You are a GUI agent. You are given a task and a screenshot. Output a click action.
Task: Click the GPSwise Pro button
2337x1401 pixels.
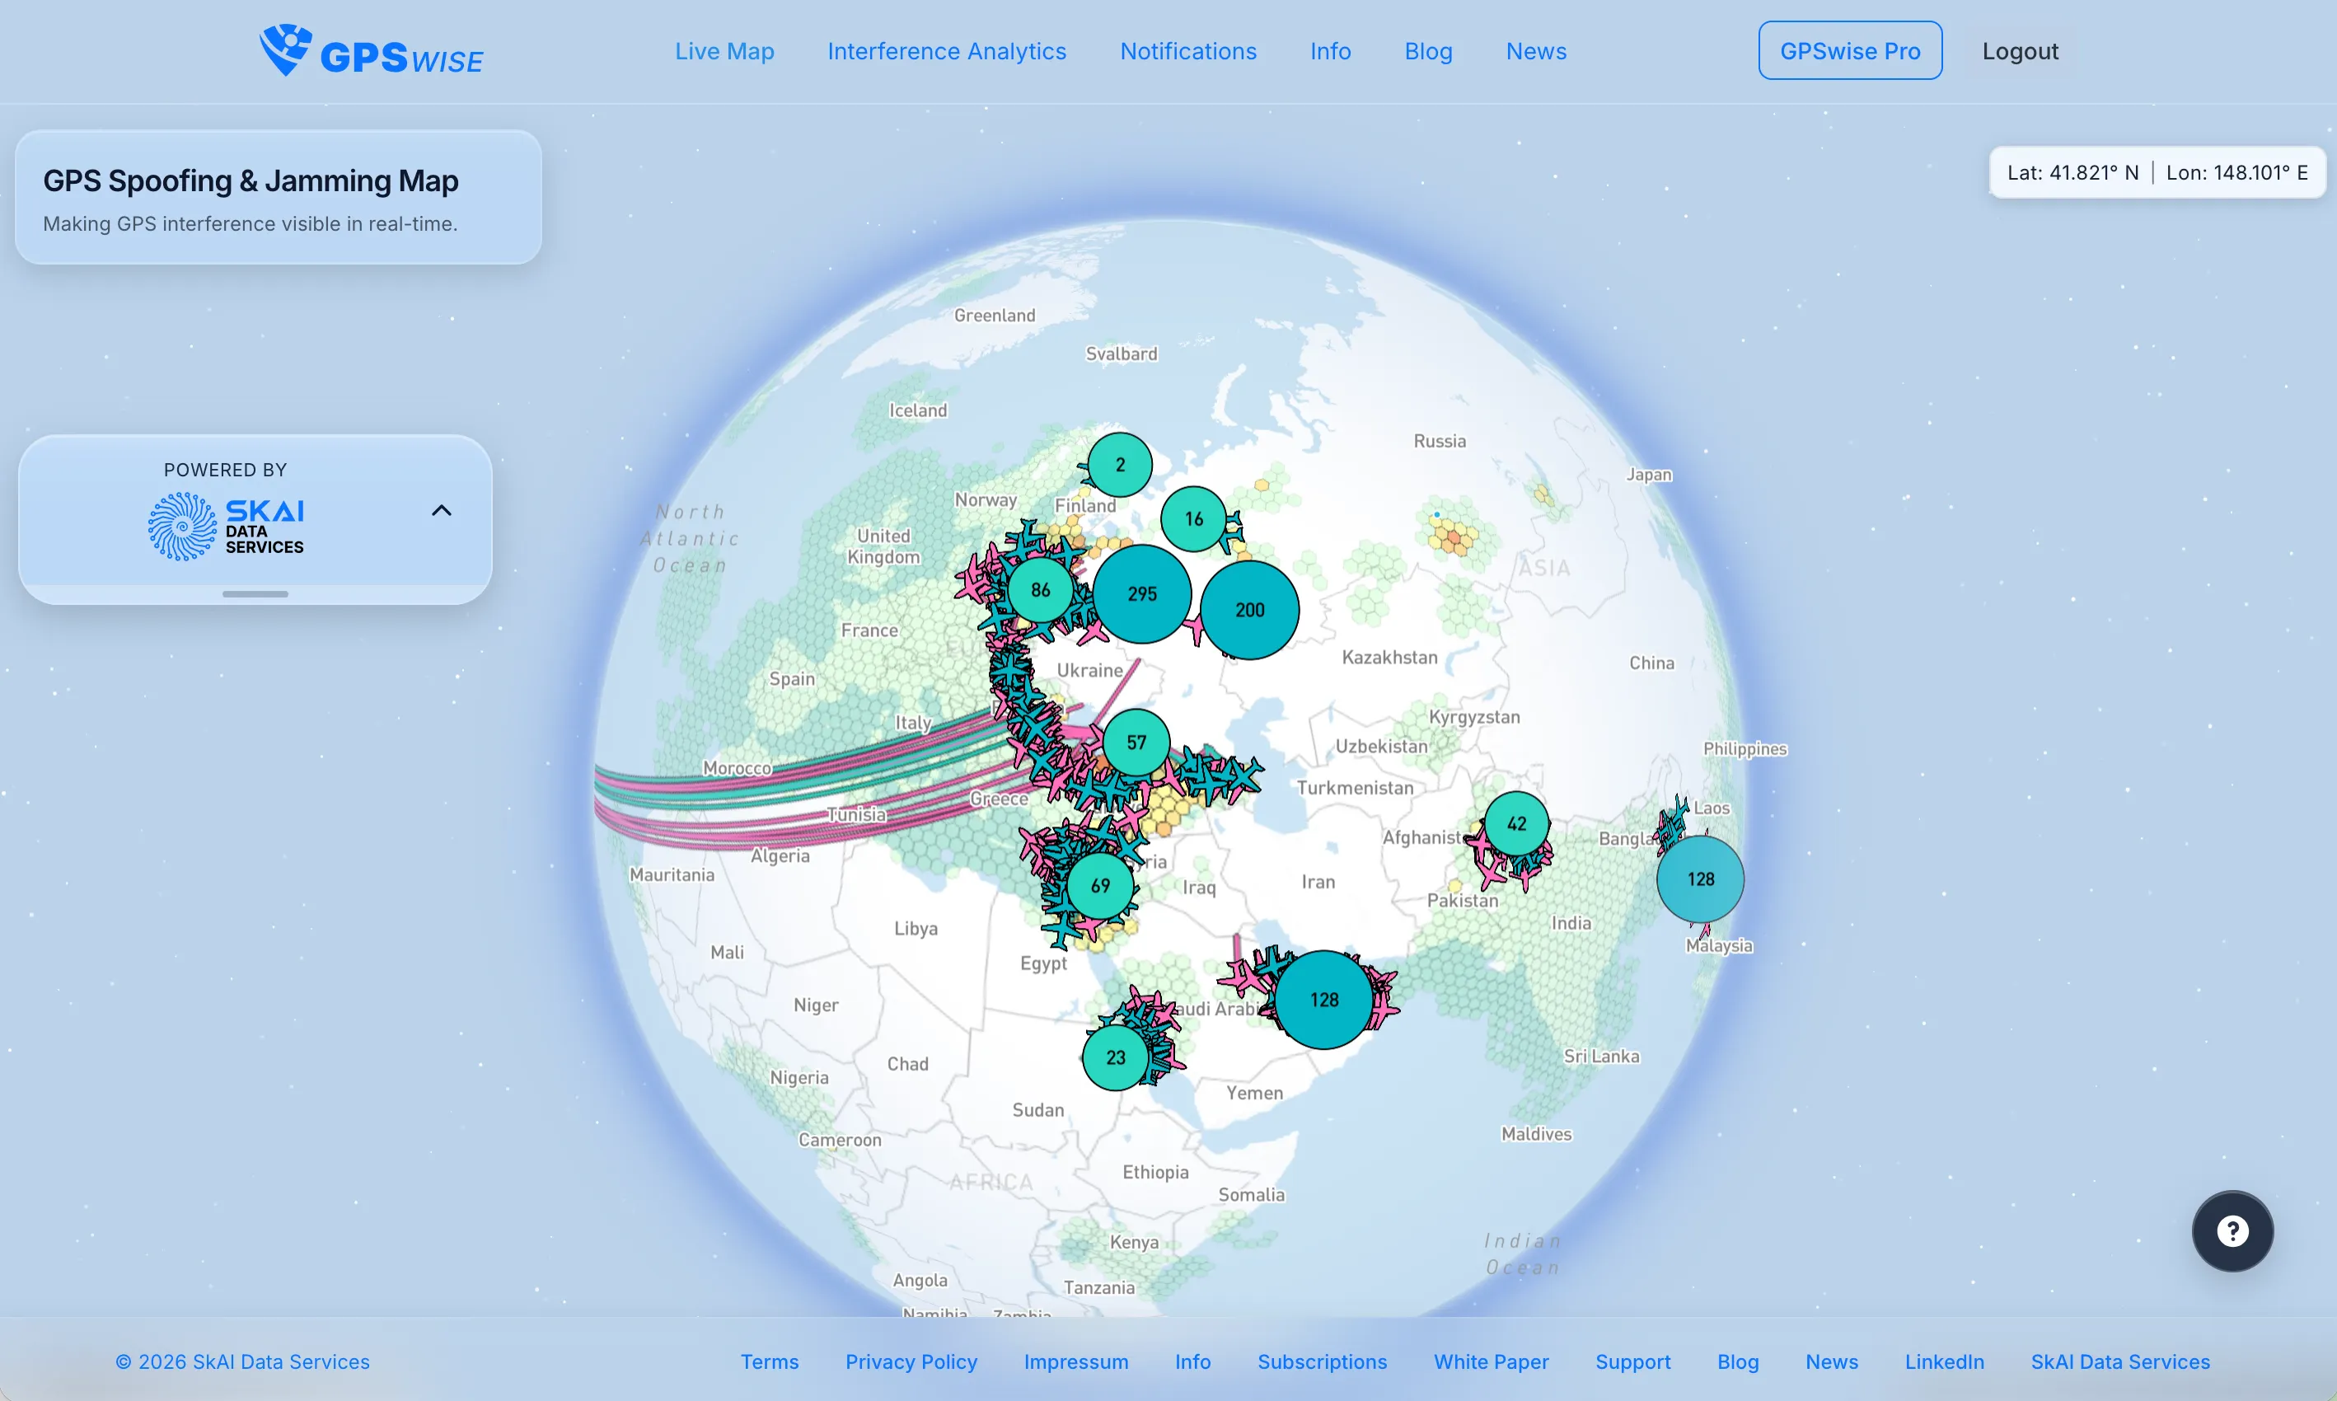point(1849,51)
